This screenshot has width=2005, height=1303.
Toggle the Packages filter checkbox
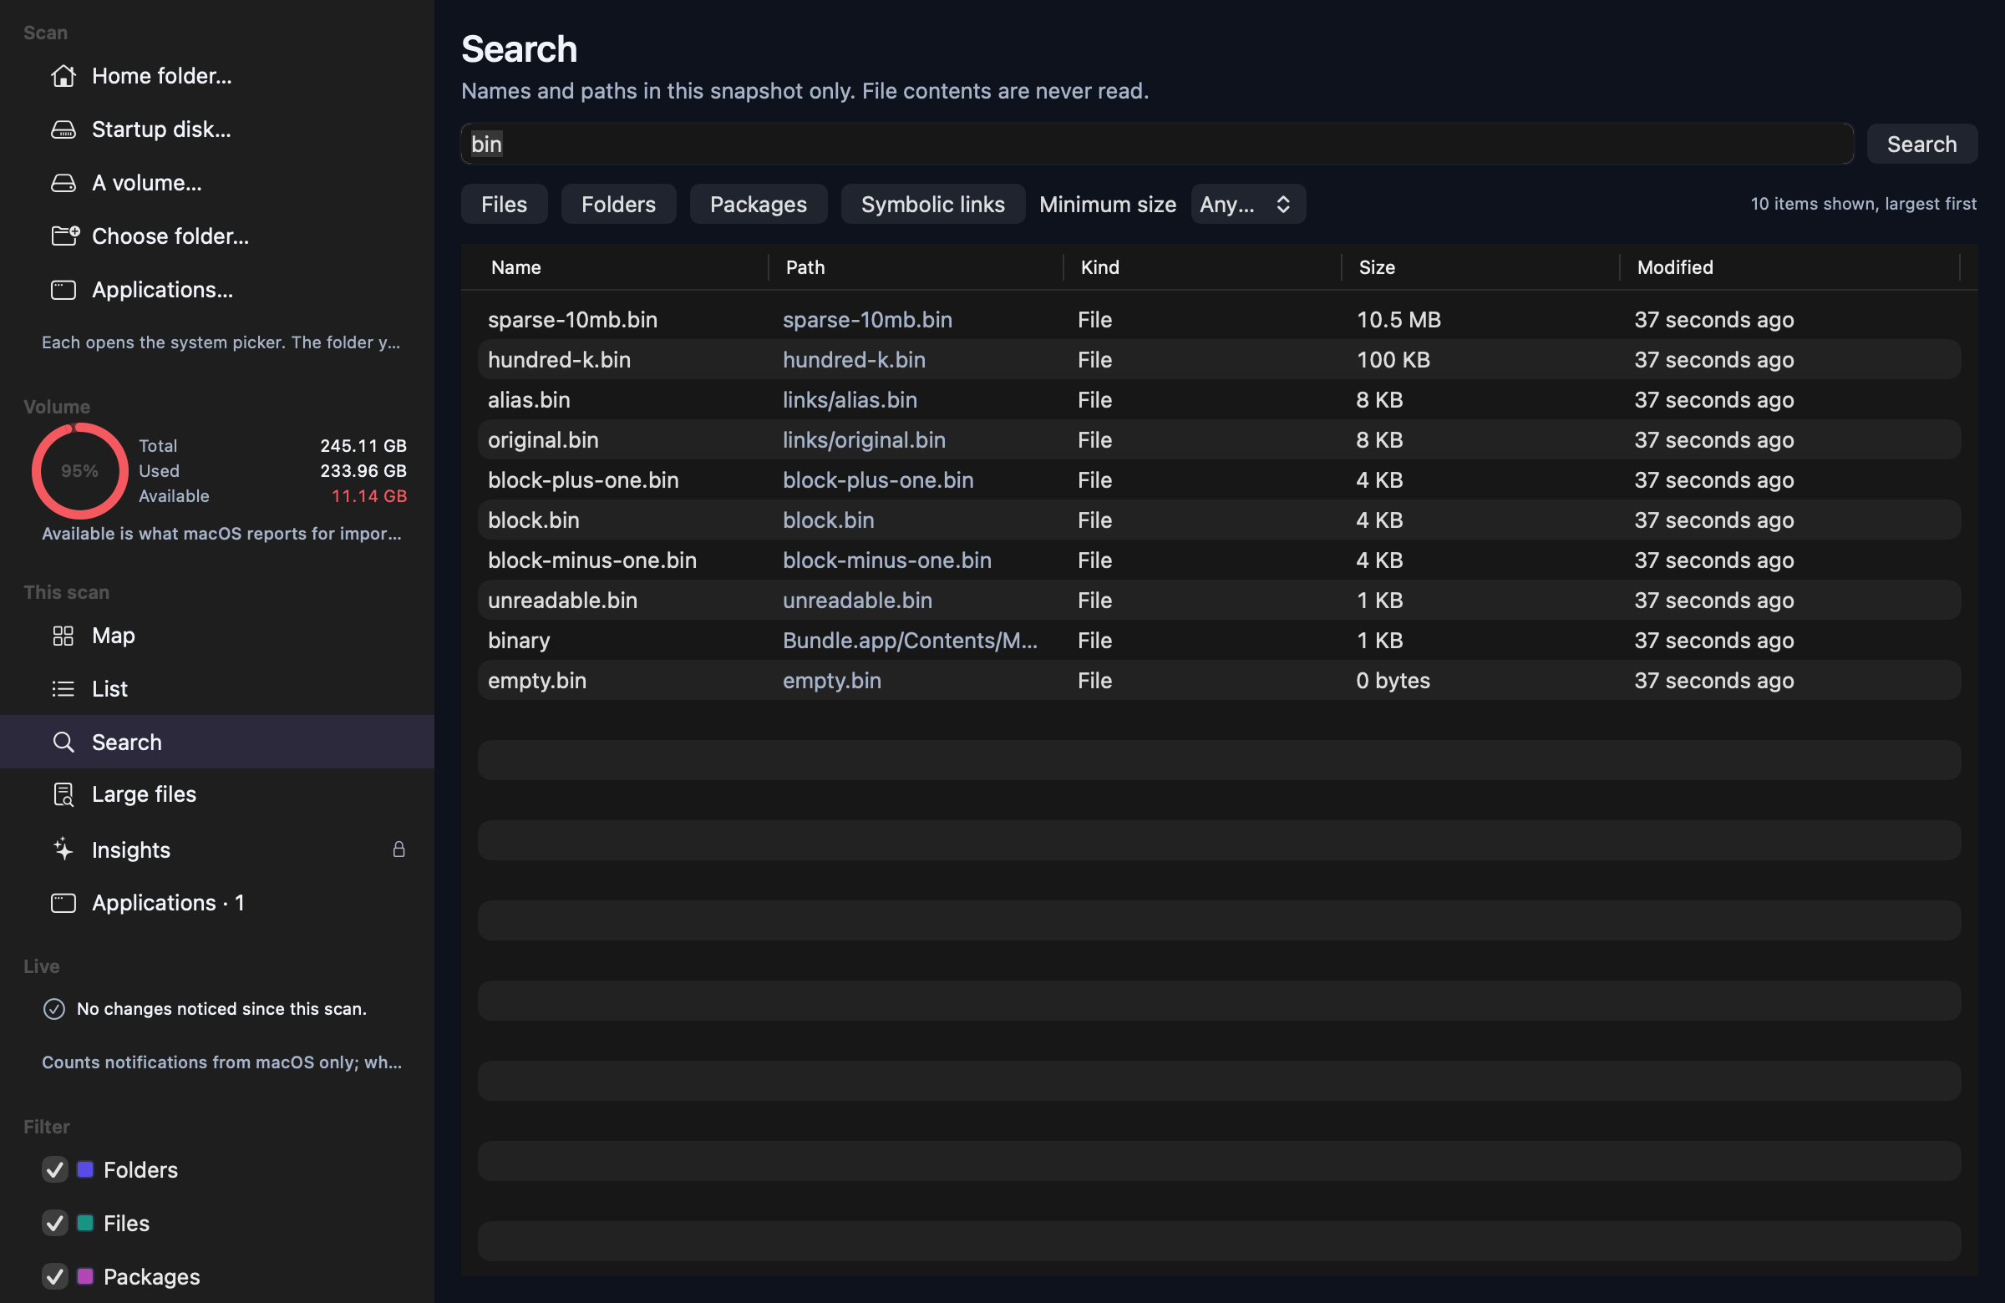(x=55, y=1276)
